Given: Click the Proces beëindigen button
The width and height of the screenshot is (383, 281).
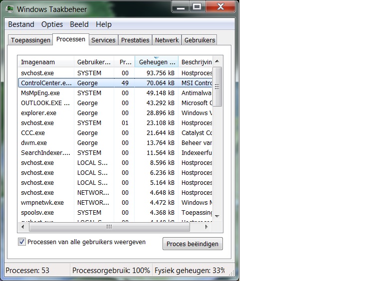Looking at the screenshot, I should tap(192, 244).
